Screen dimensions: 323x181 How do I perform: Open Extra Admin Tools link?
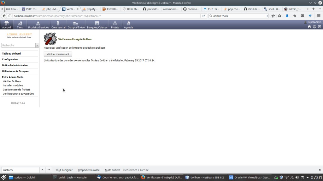[x=13, y=77]
